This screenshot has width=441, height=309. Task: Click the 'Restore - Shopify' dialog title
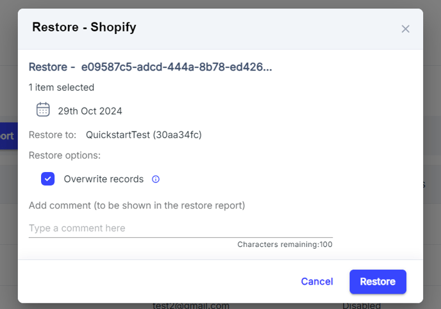[x=84, y=28]
